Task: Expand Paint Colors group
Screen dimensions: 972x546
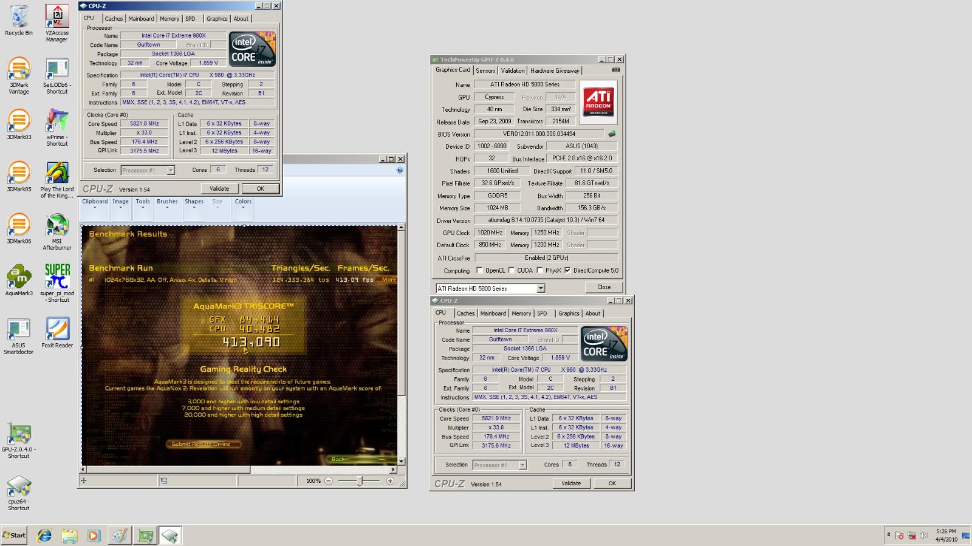Action: point(243,205)
